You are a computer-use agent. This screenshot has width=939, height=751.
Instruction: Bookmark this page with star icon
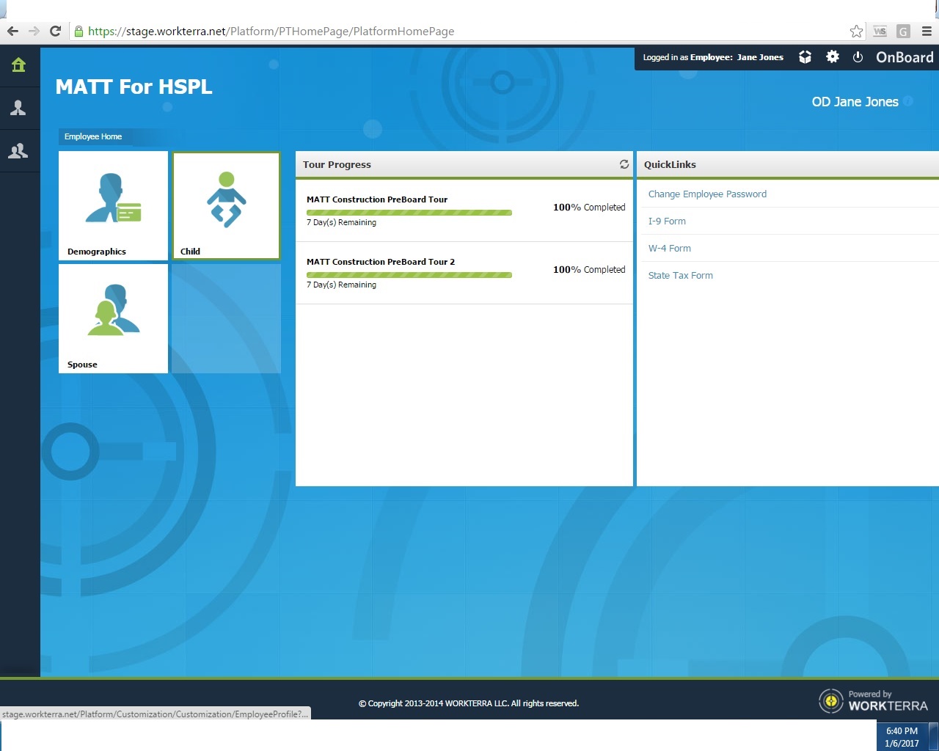click(855, 32)
